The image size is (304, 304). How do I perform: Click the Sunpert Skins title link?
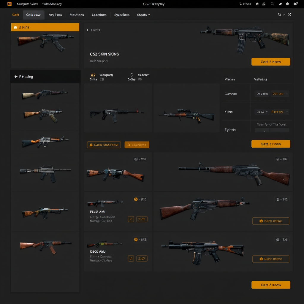click(x=27, y=4)
